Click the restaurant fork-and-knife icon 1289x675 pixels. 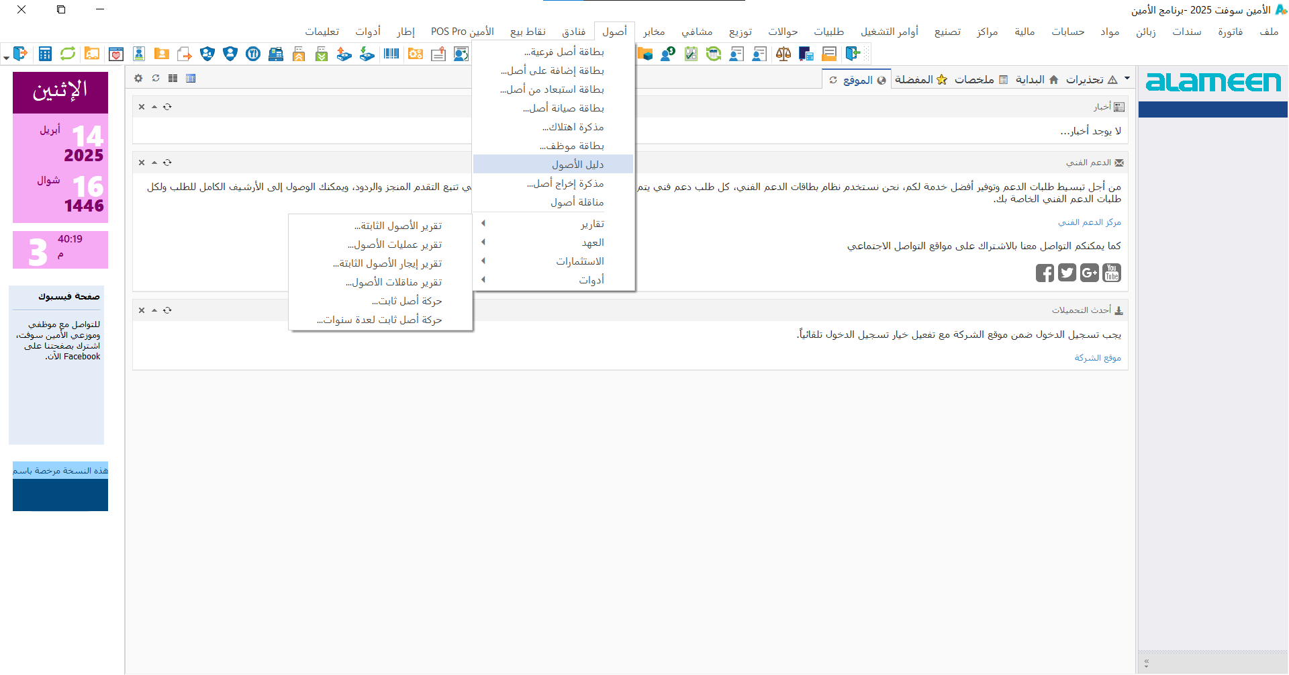tap(253, 54)
